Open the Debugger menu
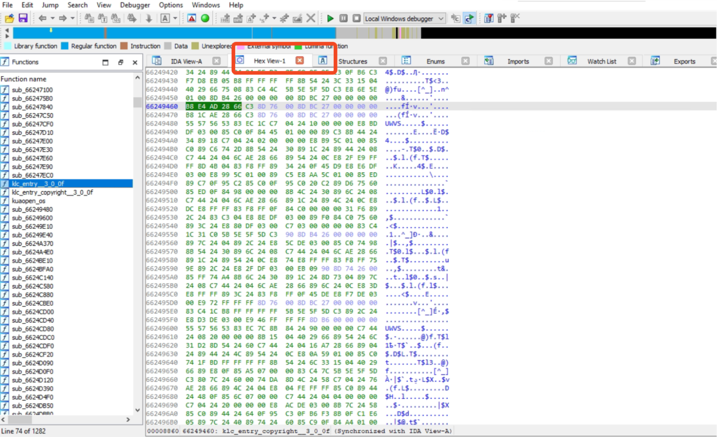Image resolution: width=717 pixels, height=437 pixels. (134, 5)
